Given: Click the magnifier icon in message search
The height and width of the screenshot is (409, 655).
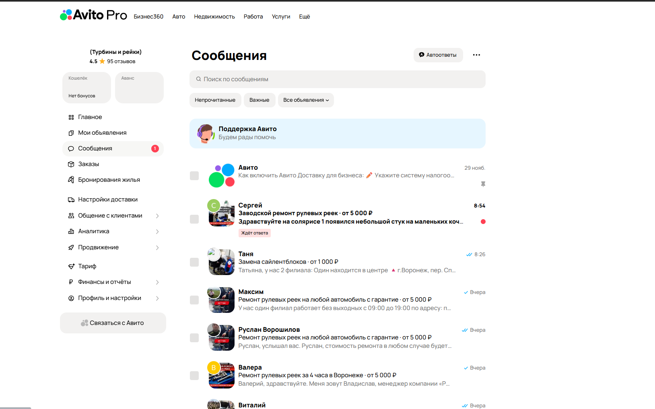Looking at the screenshot, I should 198,79.
